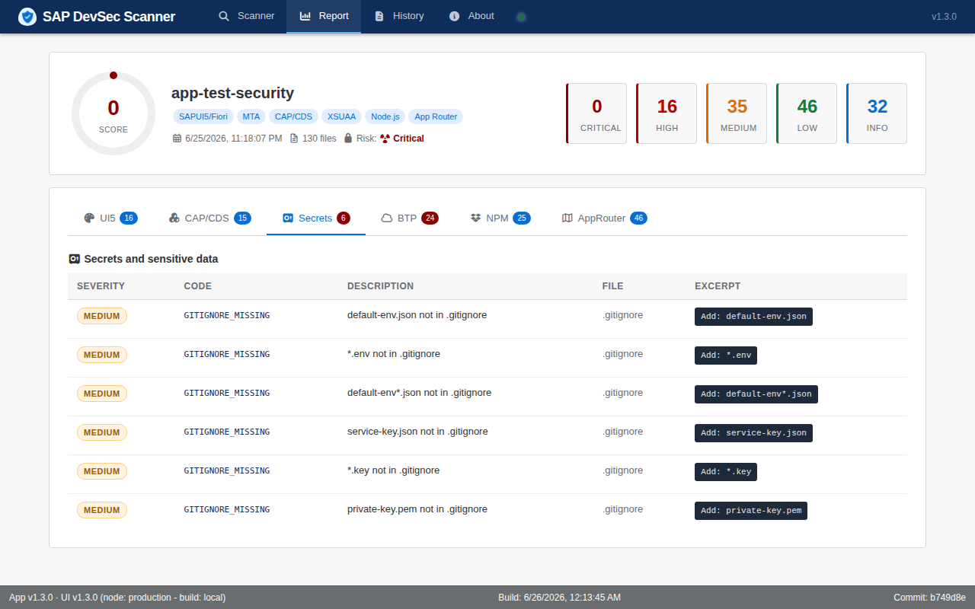Click .gitignore file in service-key.json row
This screenshot has width=975, height=609.
click(x=623, y=432)
